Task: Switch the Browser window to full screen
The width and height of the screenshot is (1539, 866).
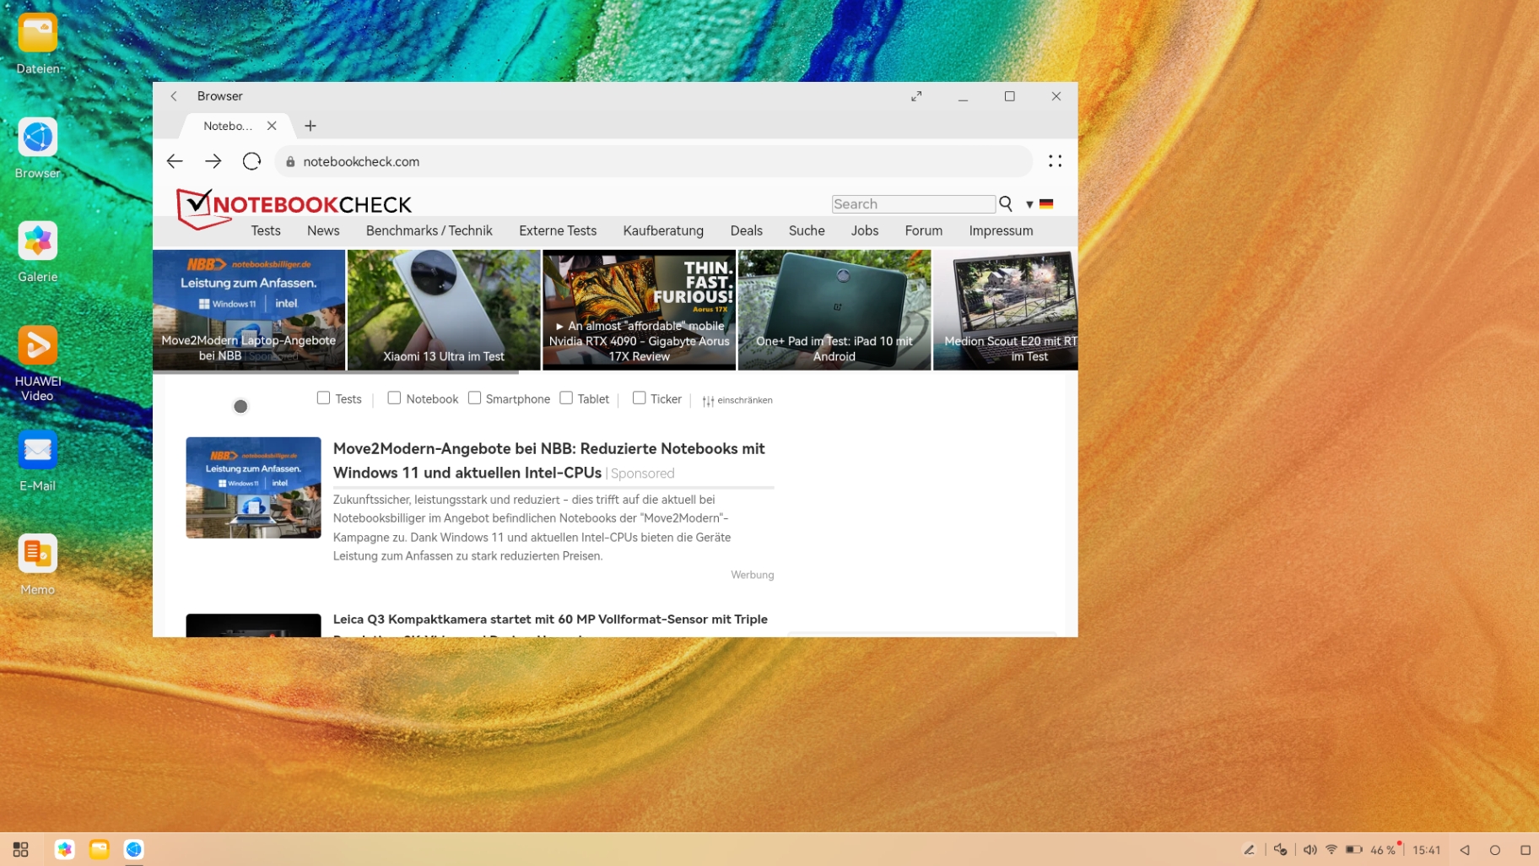Action: click(916, 96)
